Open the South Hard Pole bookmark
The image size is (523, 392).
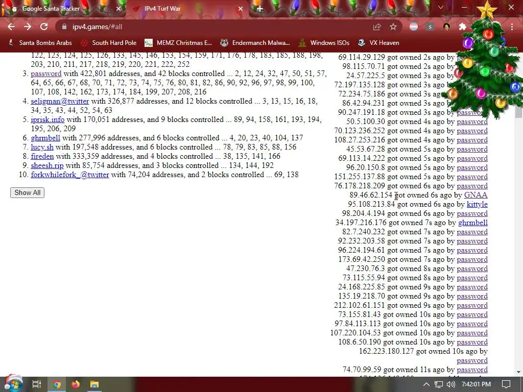pos(109,43)
